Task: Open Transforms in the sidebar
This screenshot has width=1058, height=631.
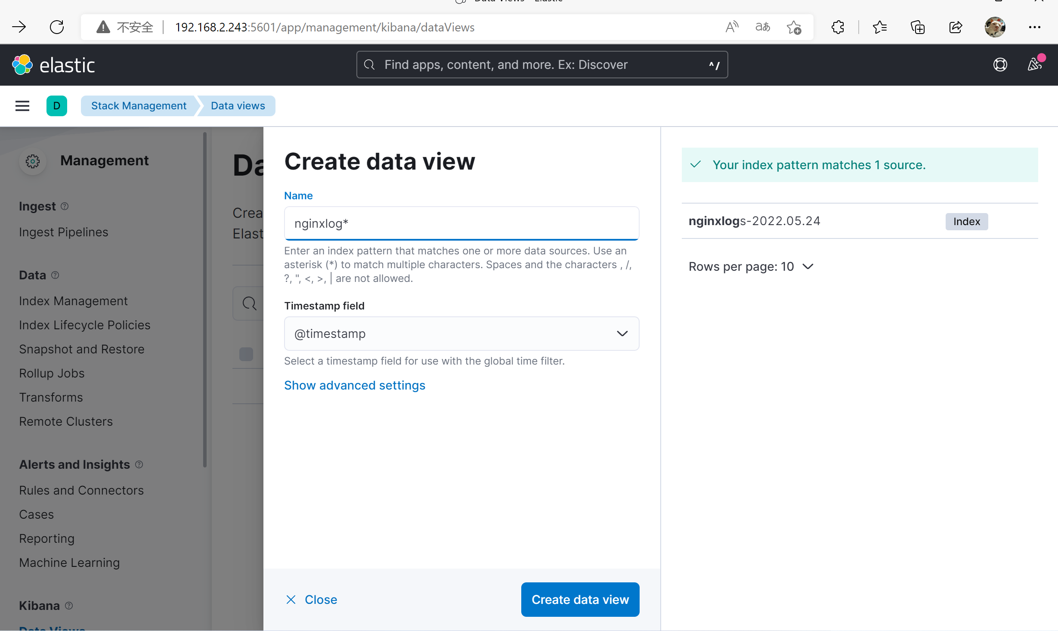Action: (x=51, y=397)
